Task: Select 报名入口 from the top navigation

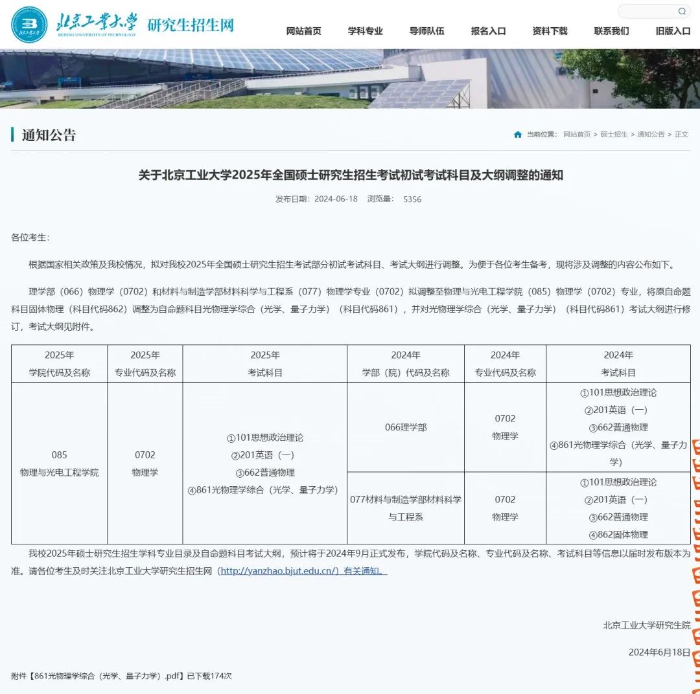Action: click(x=488, y=31)
